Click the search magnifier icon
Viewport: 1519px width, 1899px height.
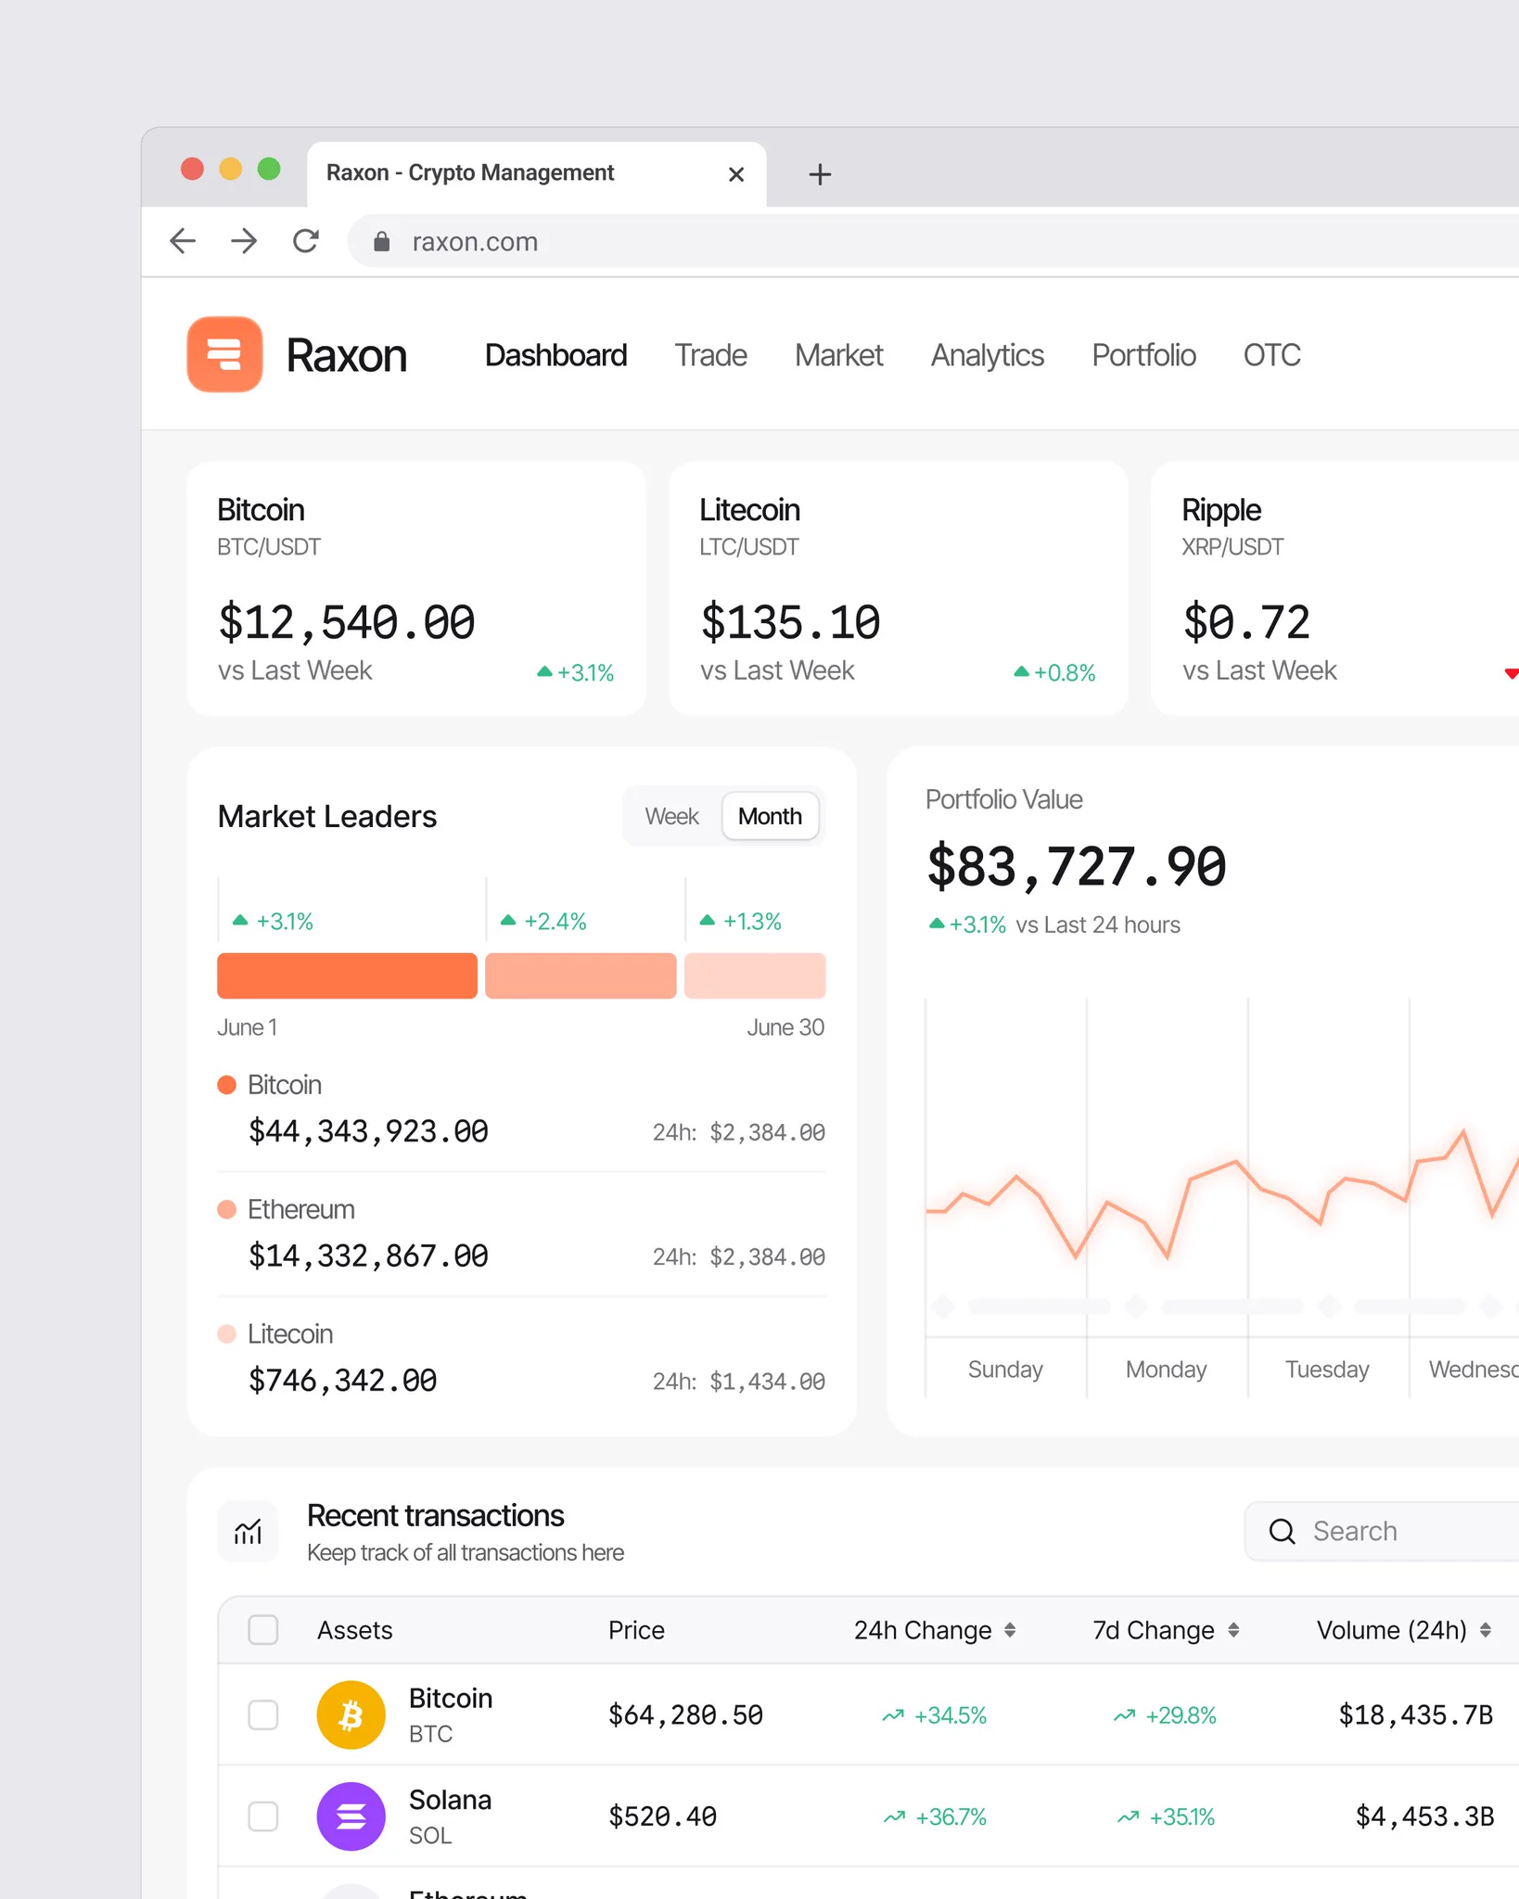(x=1283, y=1531)
